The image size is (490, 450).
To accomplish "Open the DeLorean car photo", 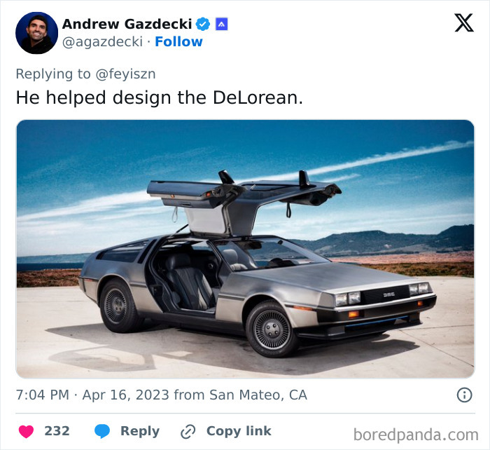I will (x=245, y=249).
